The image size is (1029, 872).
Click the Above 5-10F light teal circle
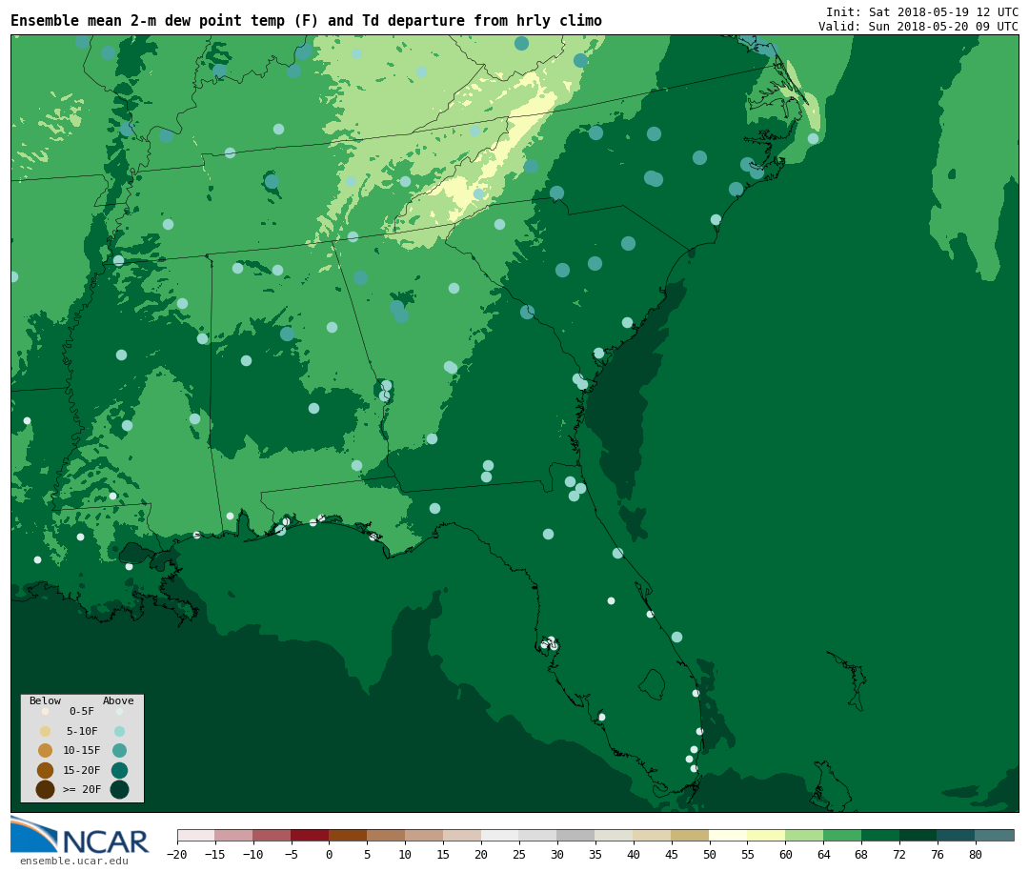click(x=119, y=731)
